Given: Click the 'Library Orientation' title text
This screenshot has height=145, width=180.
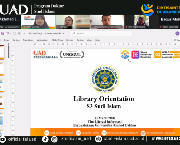Looking at the screenshot, I should (x=104, y=99).
